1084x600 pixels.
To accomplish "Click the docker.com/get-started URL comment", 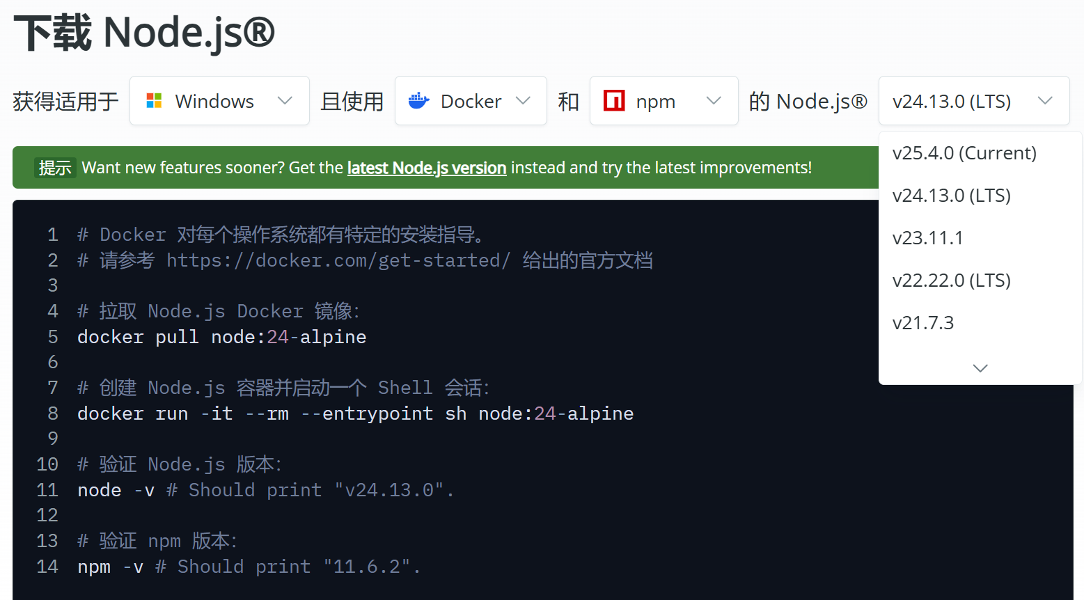I will click(365, 260).
